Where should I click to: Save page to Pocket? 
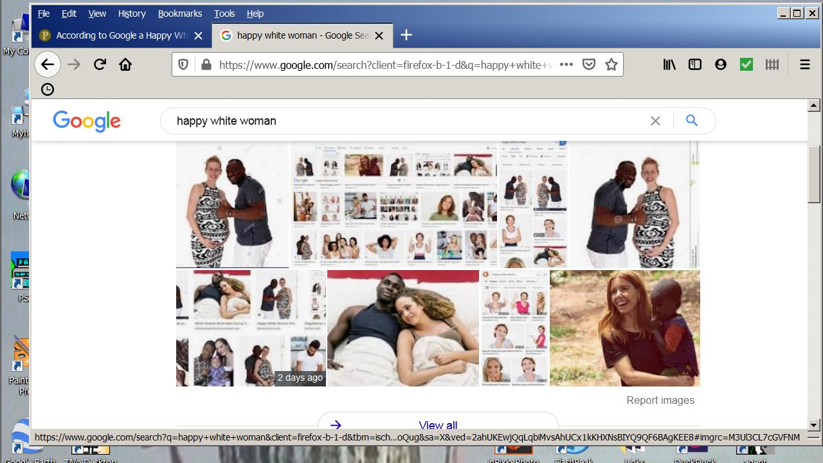(x=588, y=64)
